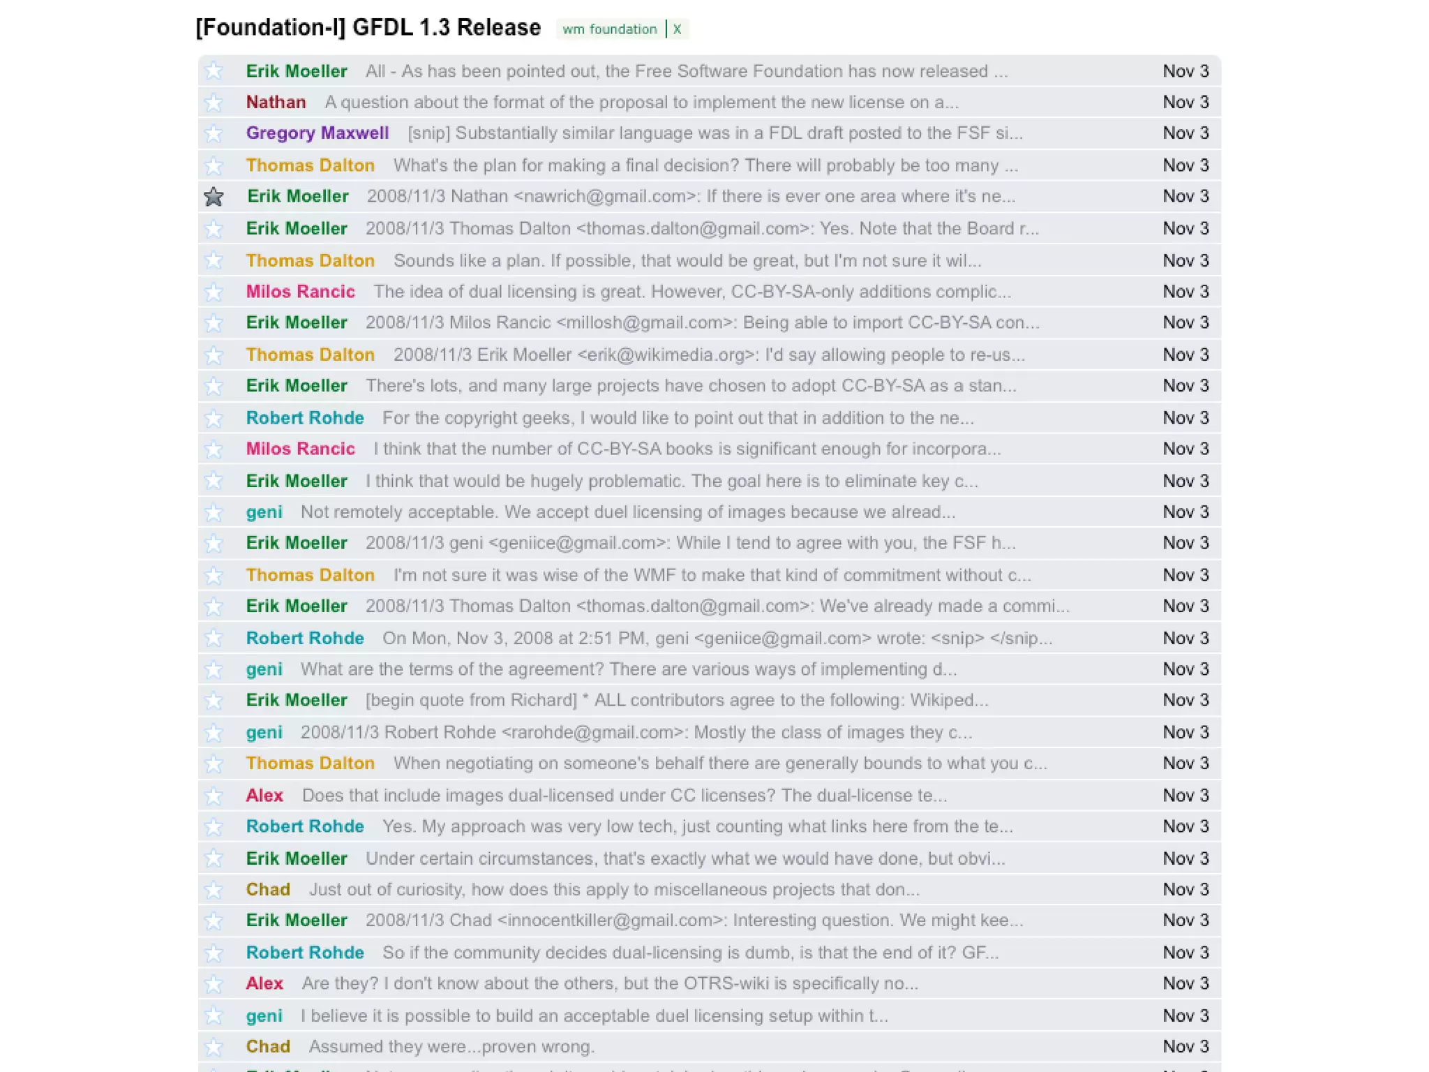Toggle star on Chad's 'Just out of curiosity' message

[214, 890]
